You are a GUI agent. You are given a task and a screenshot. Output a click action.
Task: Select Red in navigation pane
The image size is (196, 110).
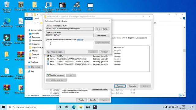[x=31, y=71]
